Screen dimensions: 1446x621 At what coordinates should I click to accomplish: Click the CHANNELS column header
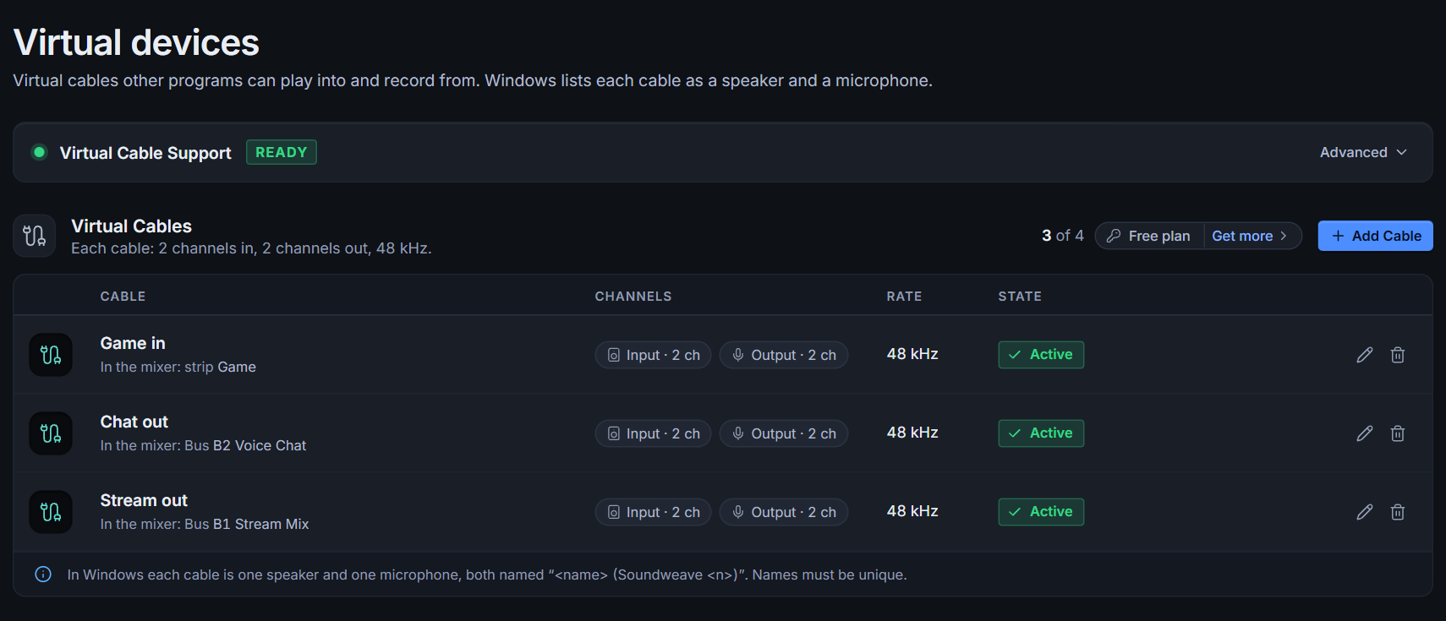[633, 297]
